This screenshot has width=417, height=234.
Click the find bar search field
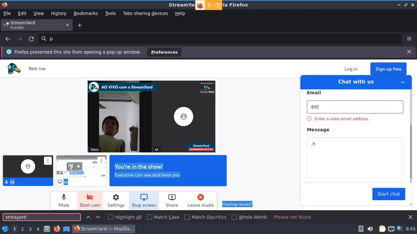point(42,217)
